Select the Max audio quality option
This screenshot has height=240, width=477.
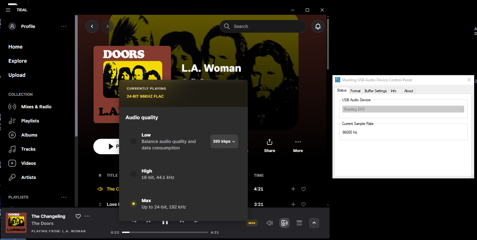point(134,204)
